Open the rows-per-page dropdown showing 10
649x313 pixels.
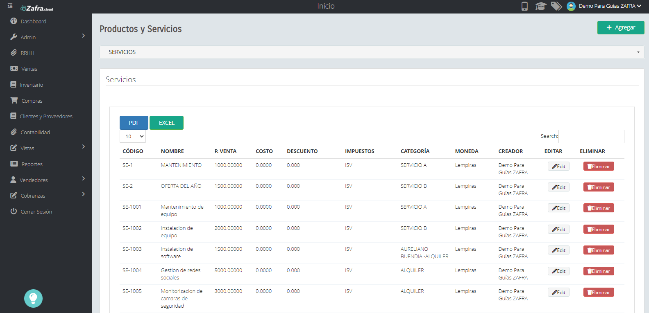[x=133, y=136]
